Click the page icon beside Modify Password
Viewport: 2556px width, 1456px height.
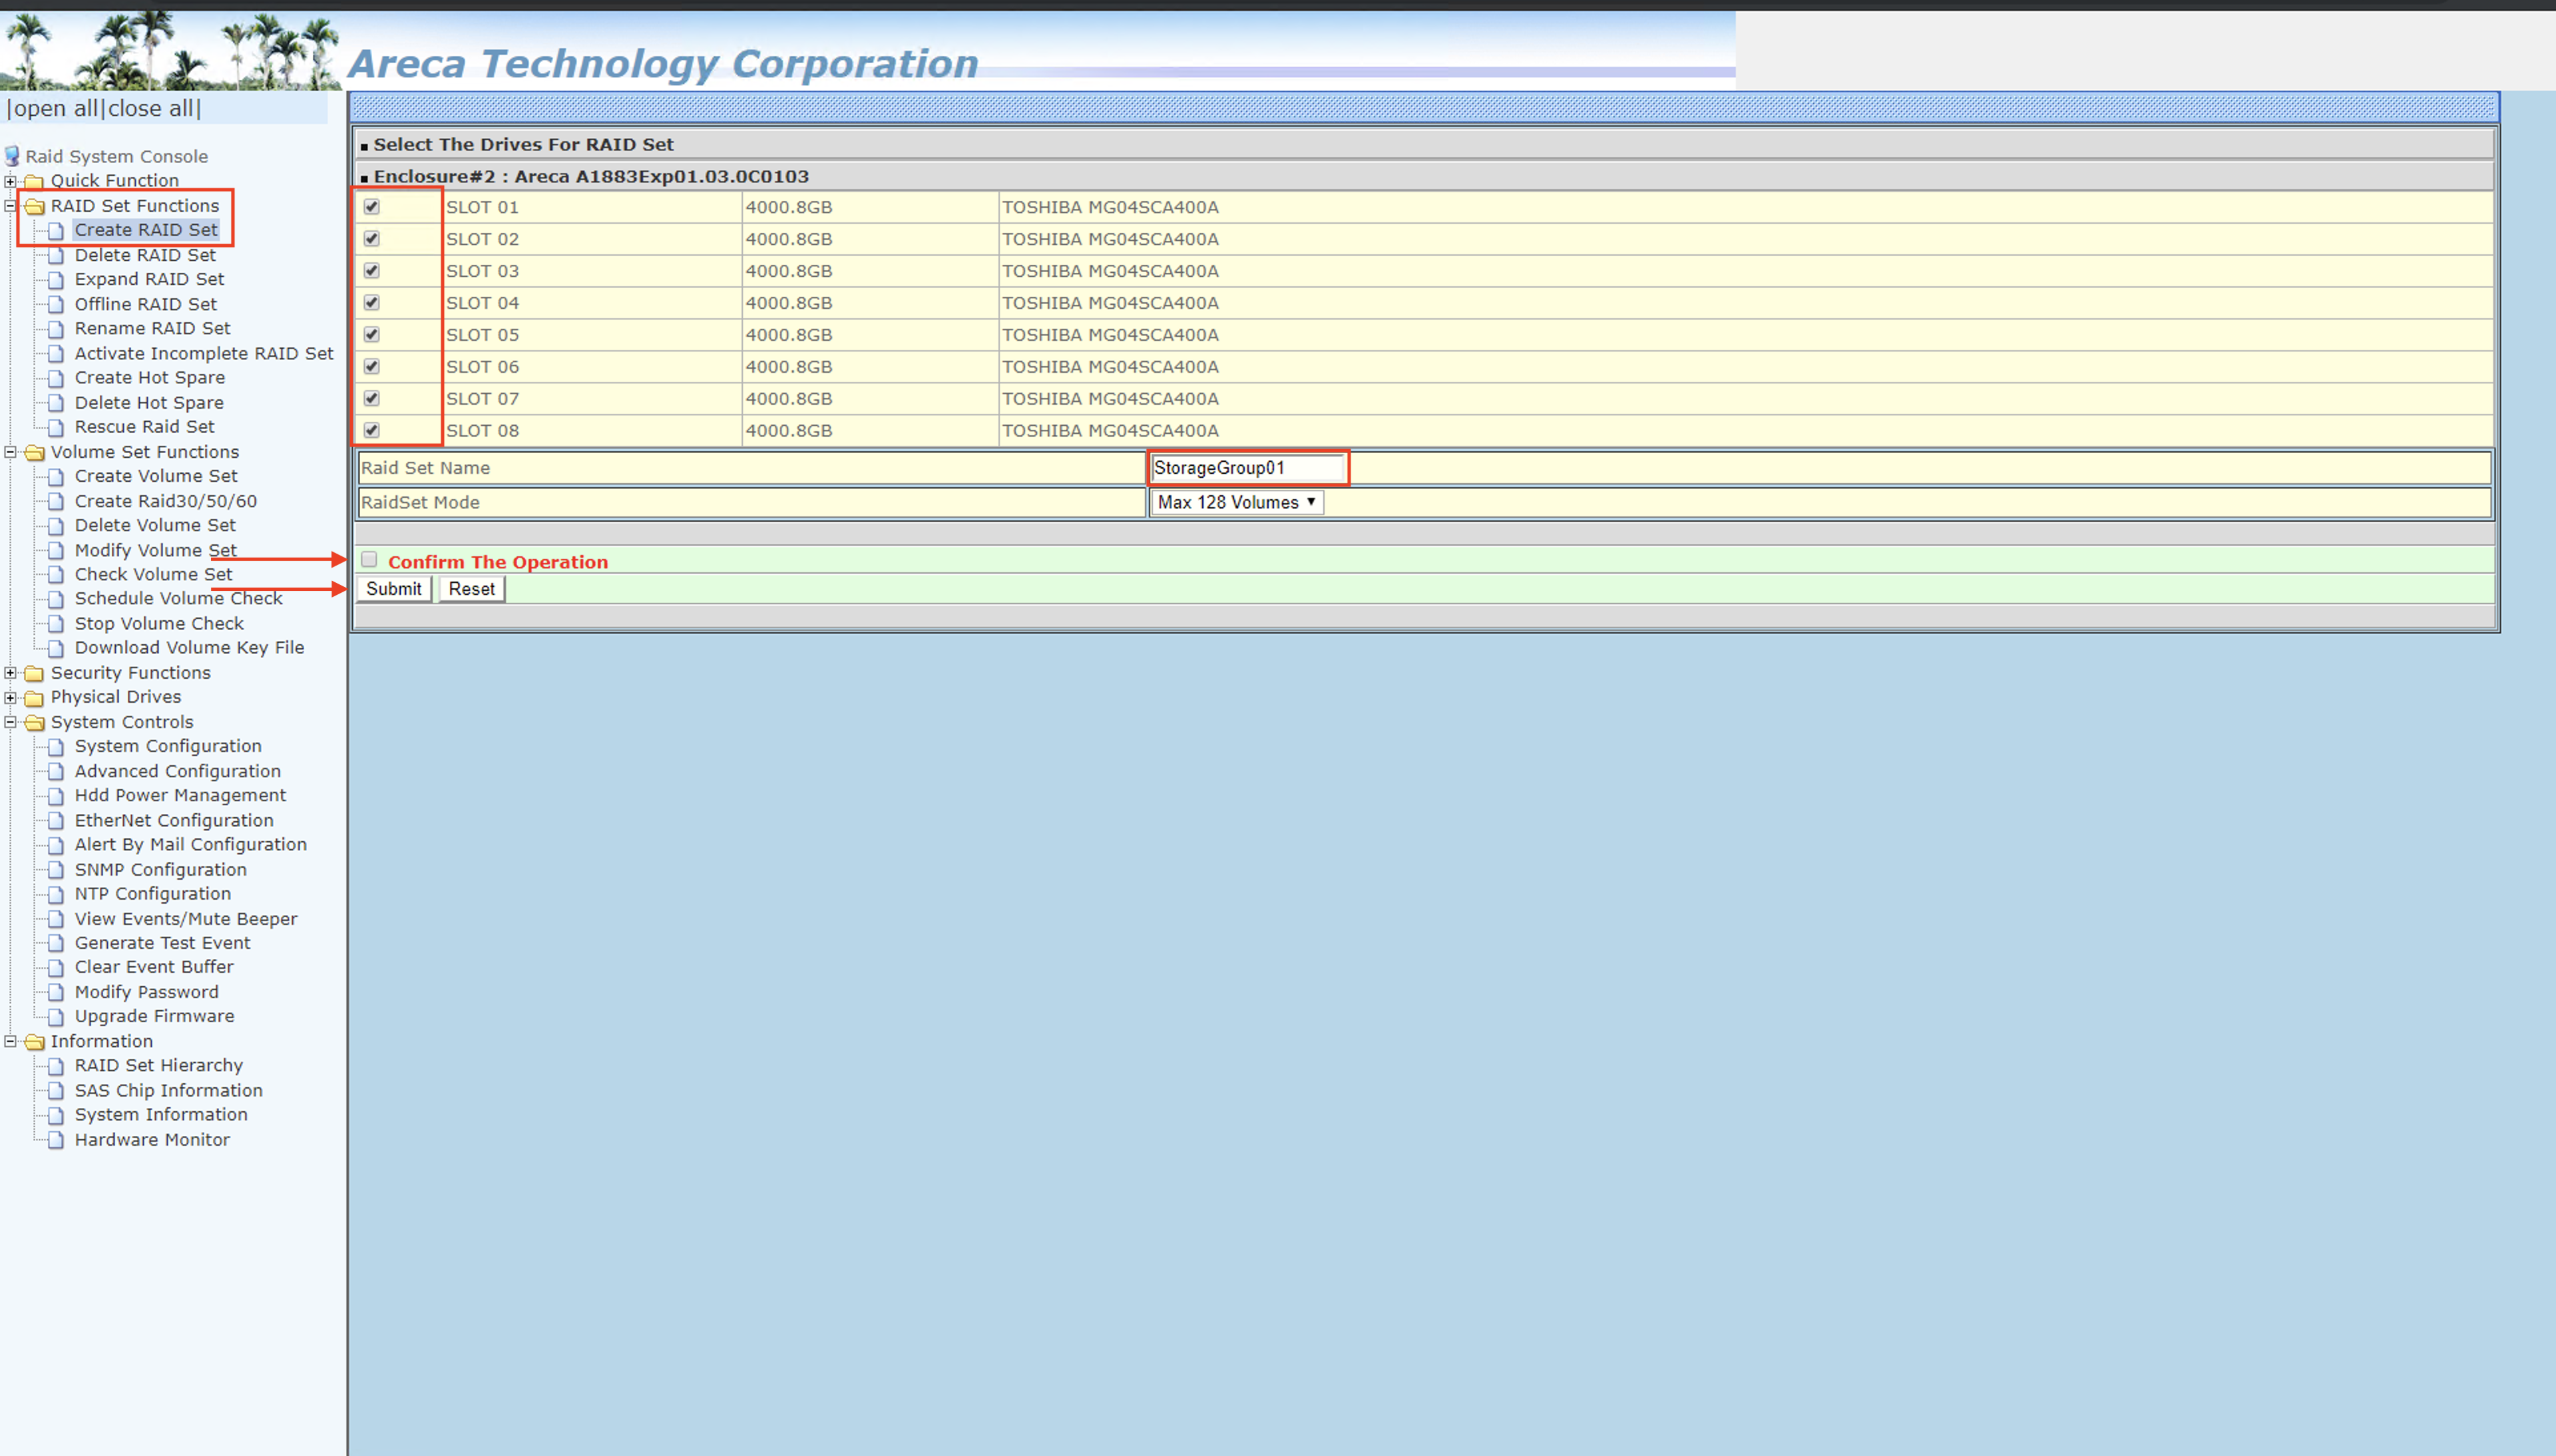coord(56,992)
